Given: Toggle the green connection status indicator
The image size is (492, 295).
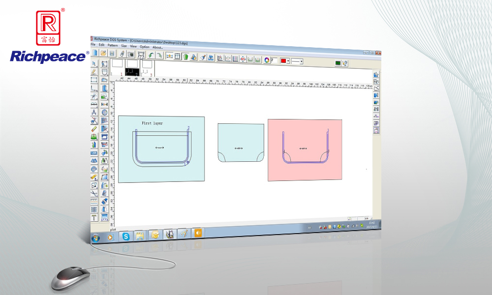Looking at the screenshot, I should coord(338,63).
